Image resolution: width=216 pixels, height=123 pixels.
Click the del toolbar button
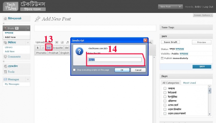click(67, 48)
